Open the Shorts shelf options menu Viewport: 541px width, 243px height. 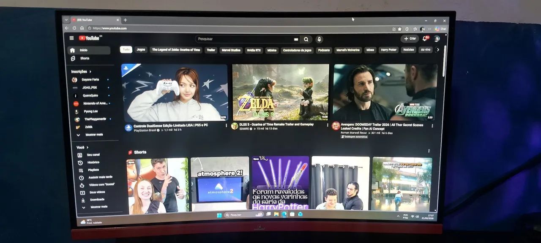pyautogui.click(x=429, y=151)
